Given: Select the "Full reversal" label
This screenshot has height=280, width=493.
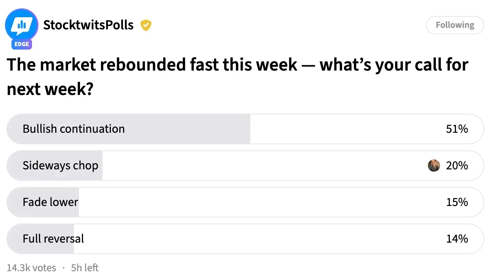Looking at the screenshot, I should [53, 239].
